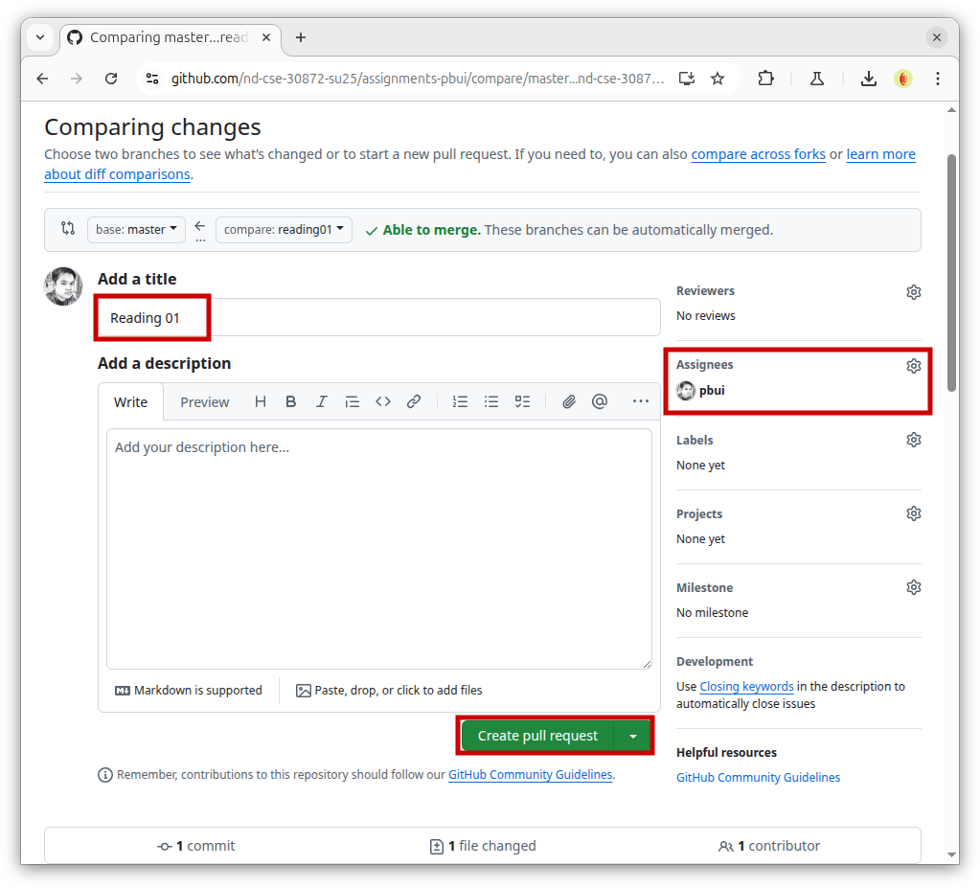
Task: Click Paste, drop, or click to add files
Action: 389,691
